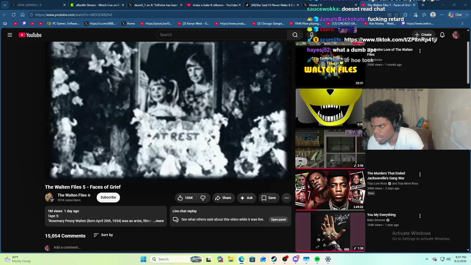This screenshot has height=265, width=471.
Task: Open the Ask AI button
Action: [x=246, y=198]
